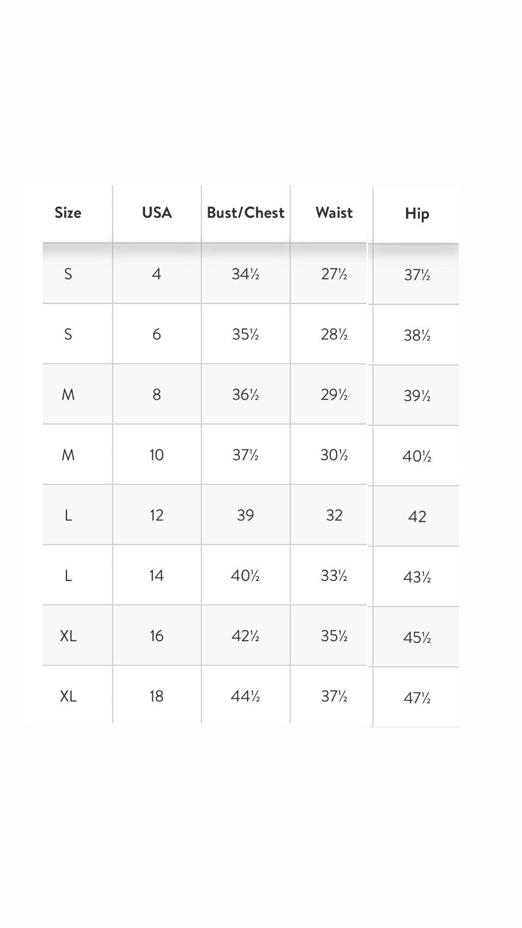Select the USA size 6 cell
This screenshot has width=522, height=928.
(157, 334)
